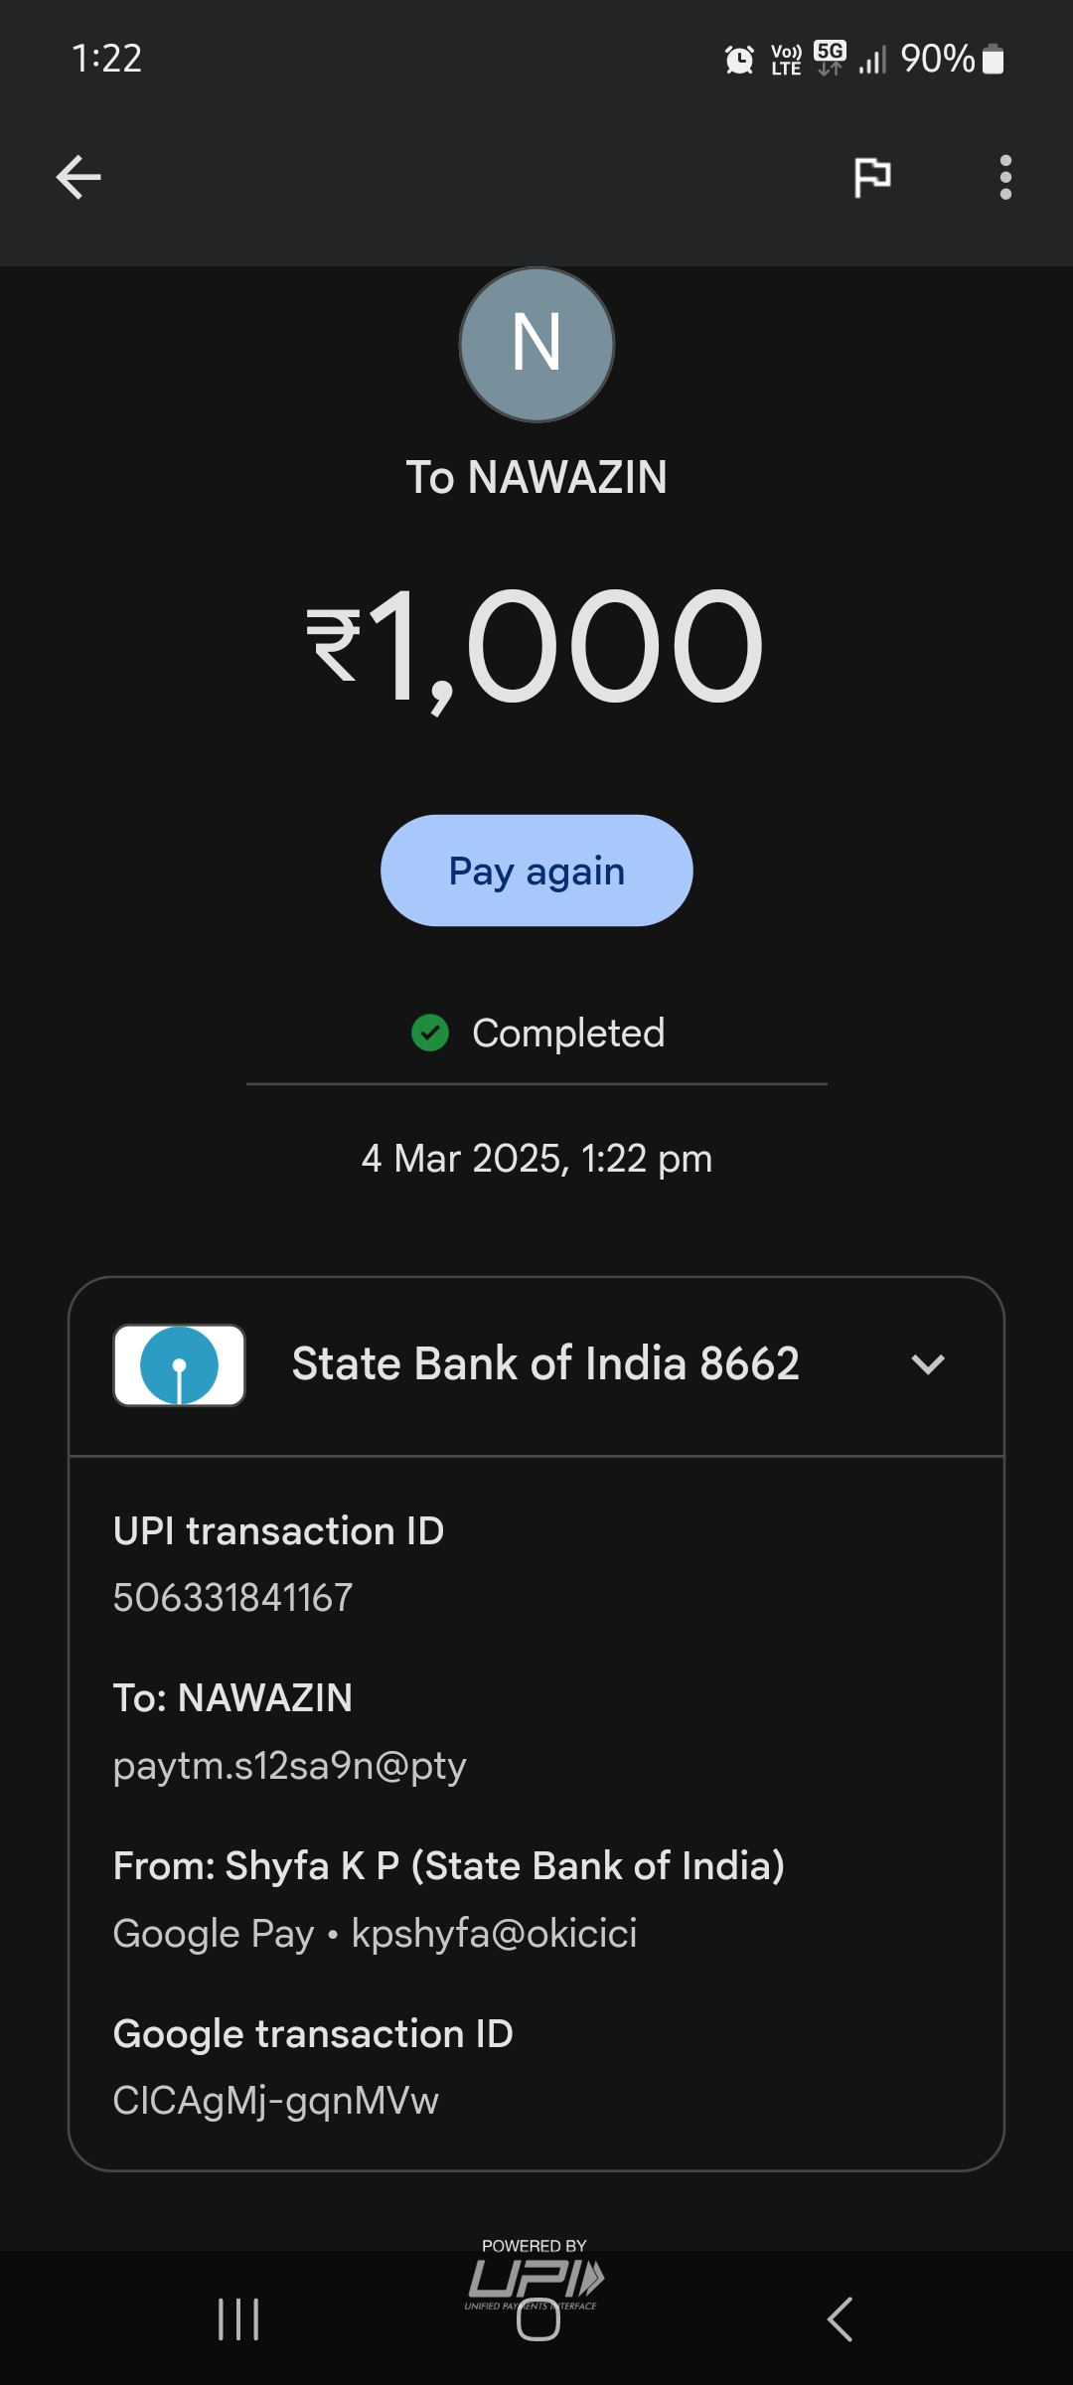Tap the Android navigation back button
Screen dimensions: 1073x2385
point(840,2319)
